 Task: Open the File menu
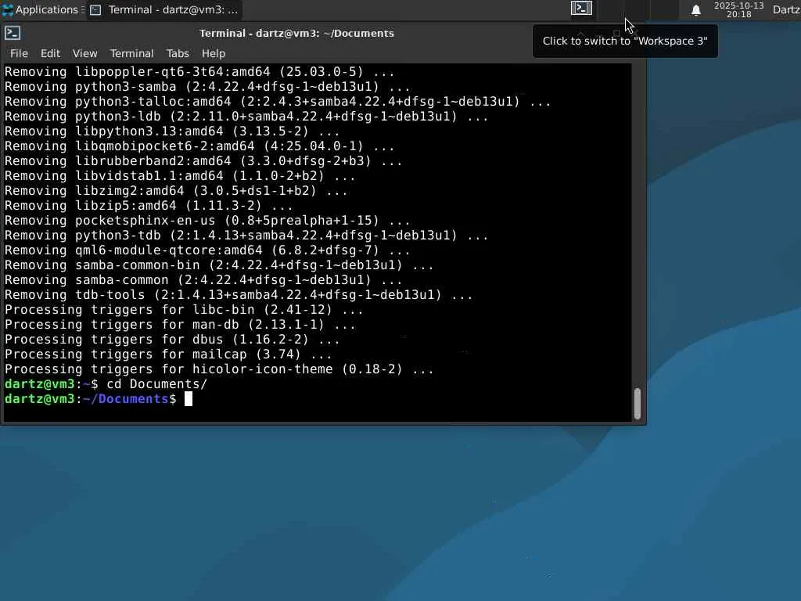pos(19,53)
